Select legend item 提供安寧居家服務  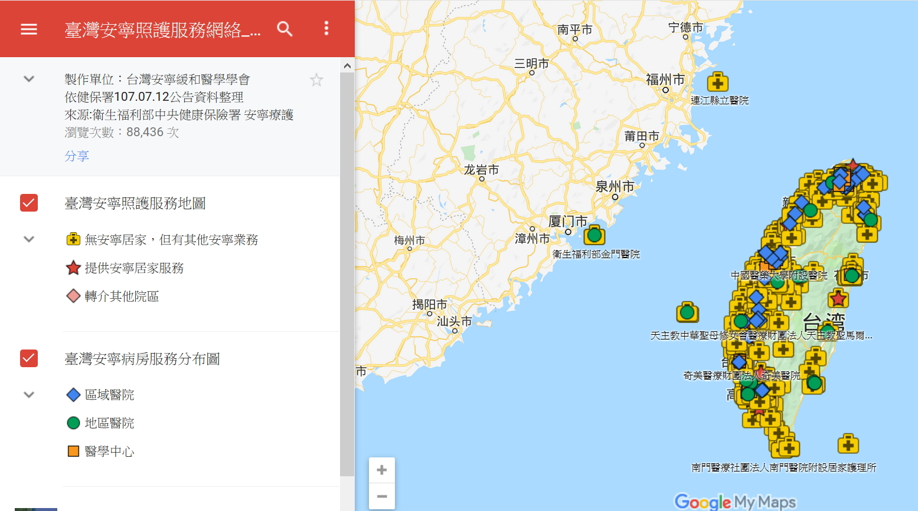[134, 268]
